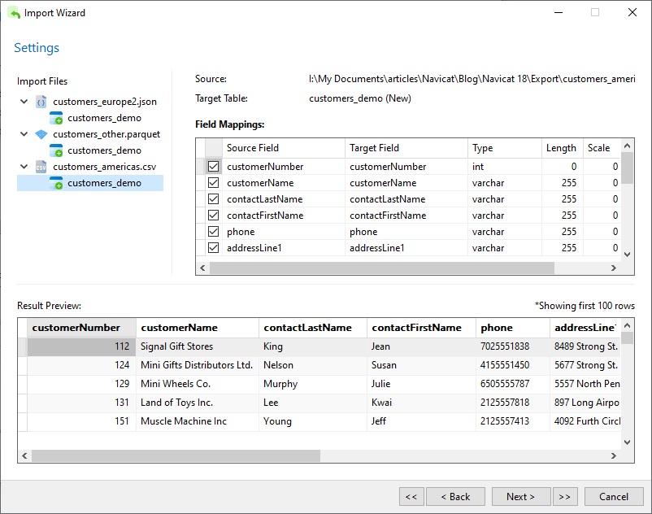
Task: Uncheck the phone field mapping checkbox
Action: coord(213,231)
